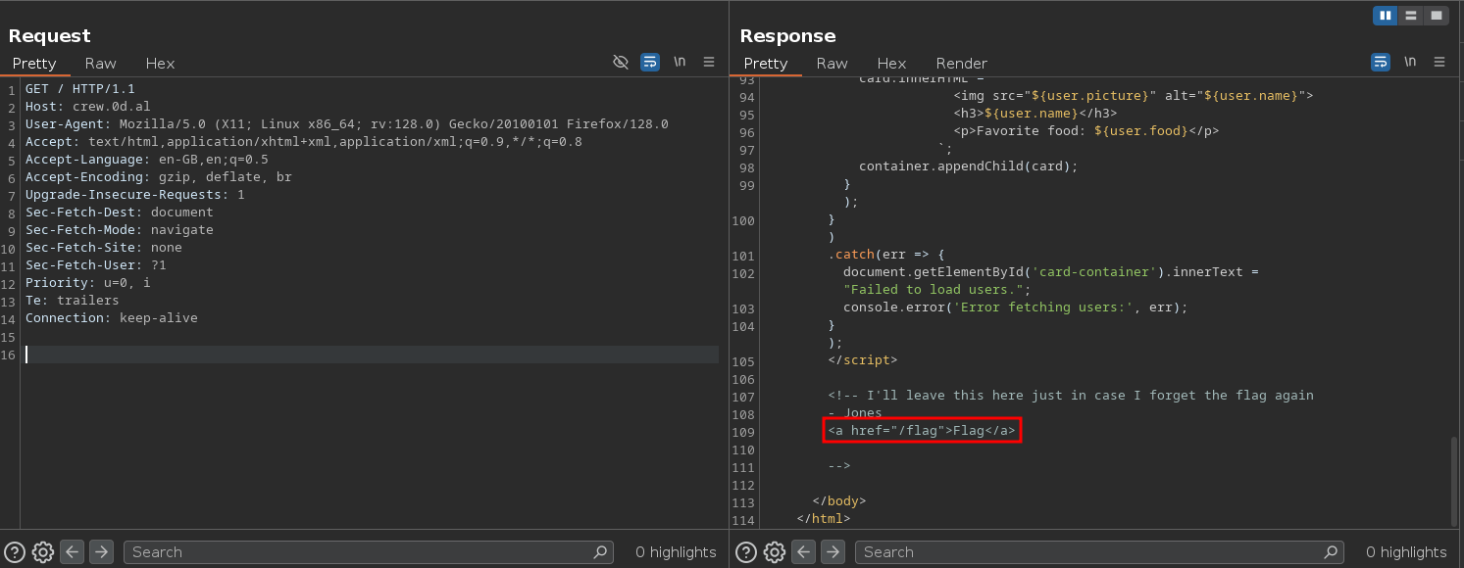The width and height of the screenshot is (1464, 568).
Task: Show newline characters in Response panel
Action: (1410, 62)
